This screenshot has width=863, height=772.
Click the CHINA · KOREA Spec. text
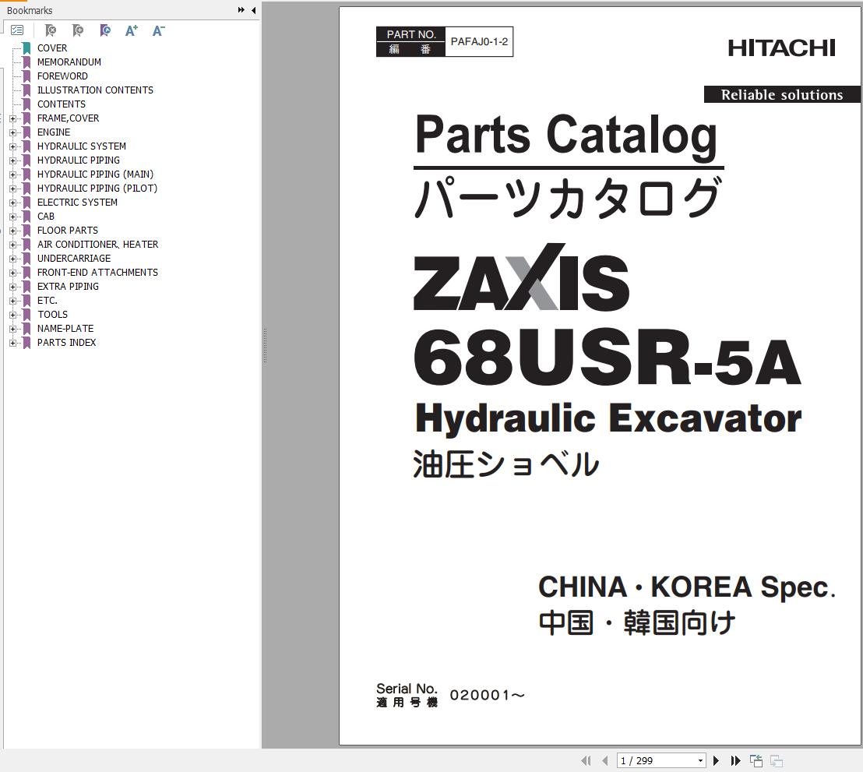[687, 587]
